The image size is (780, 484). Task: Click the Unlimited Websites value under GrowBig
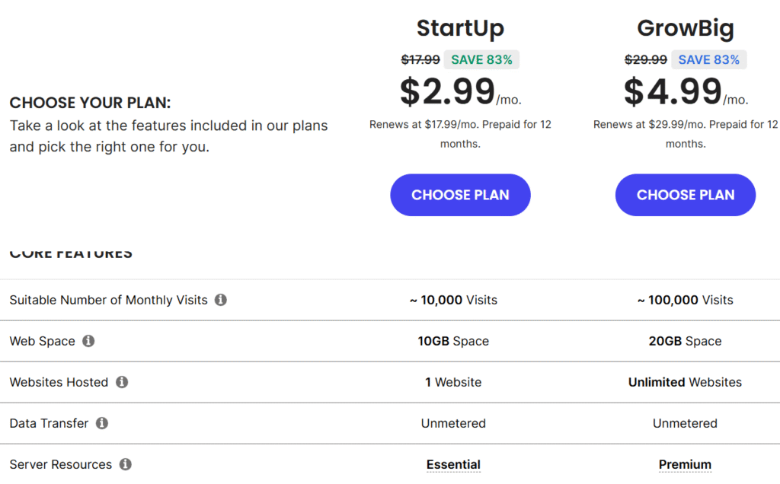point(685,382)
